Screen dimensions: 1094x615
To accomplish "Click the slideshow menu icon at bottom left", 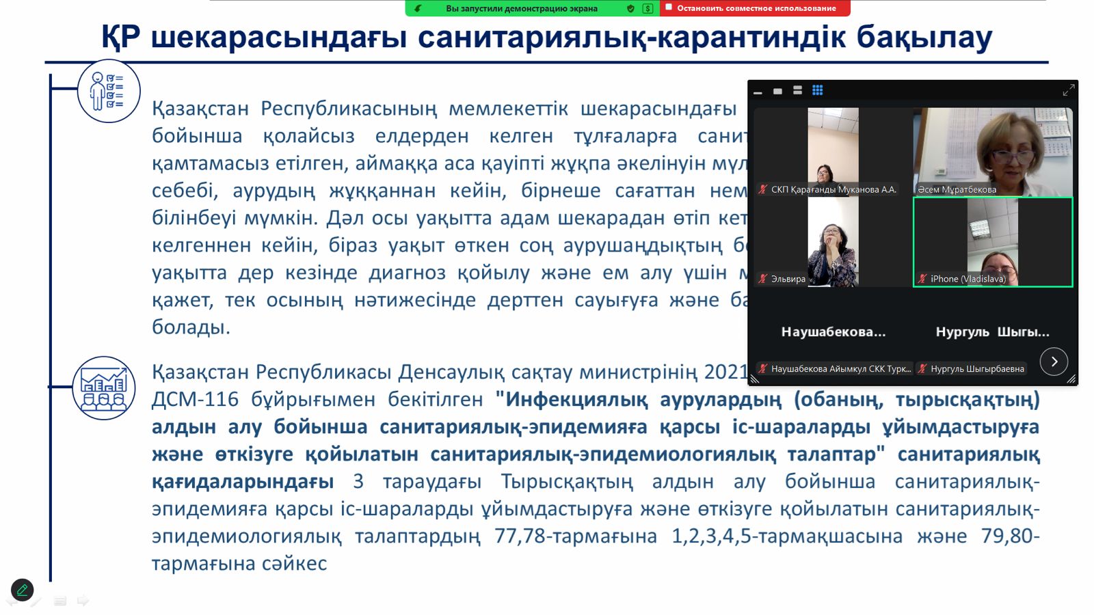I will coord(60,601).
